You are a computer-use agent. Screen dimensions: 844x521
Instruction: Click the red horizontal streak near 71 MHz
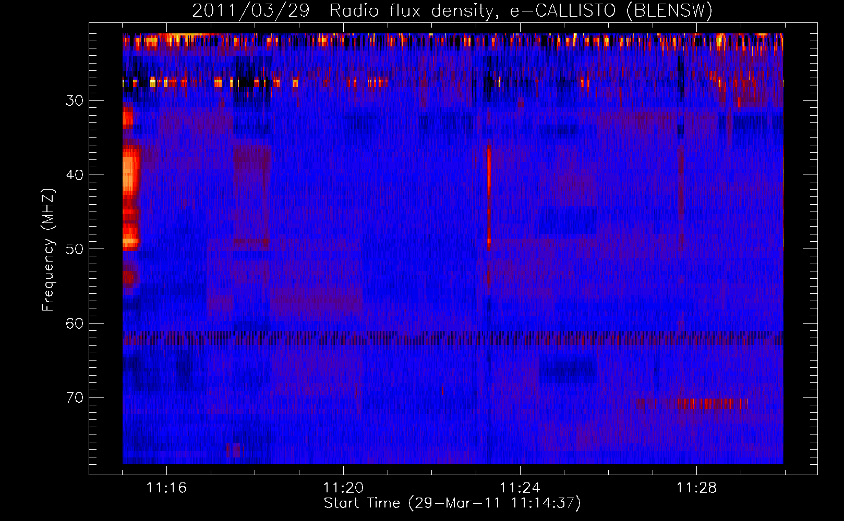[x=713, y=404]
